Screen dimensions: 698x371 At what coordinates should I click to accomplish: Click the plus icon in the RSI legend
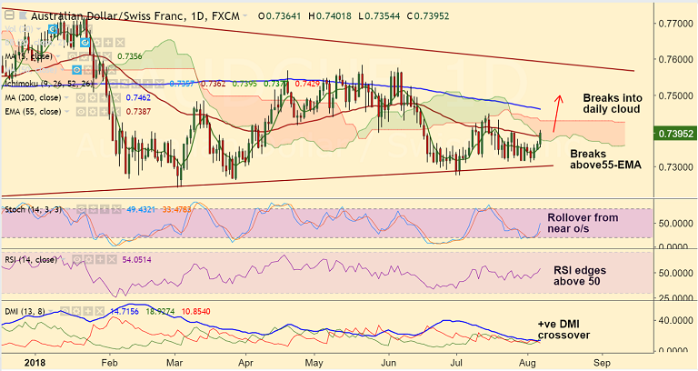pyautogui.click(x=100, y=259)
